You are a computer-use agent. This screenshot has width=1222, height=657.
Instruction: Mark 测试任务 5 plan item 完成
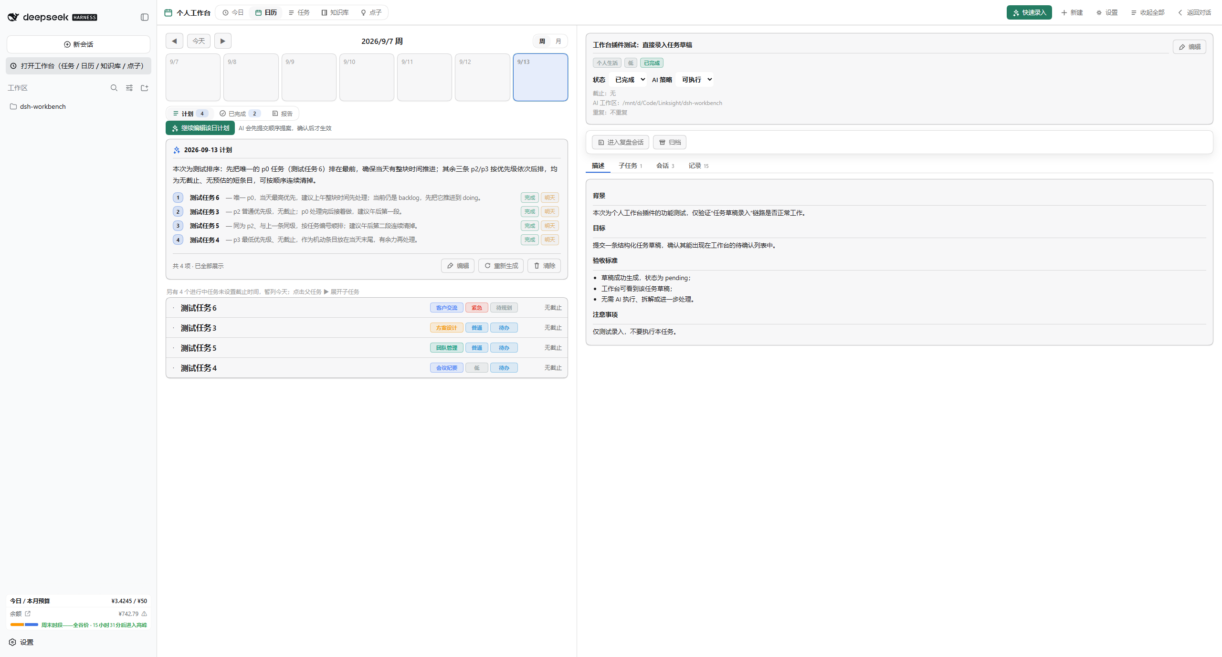coord(530,226)
